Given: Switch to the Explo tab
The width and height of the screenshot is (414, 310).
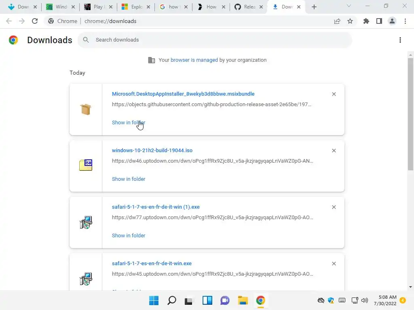Looking at the screenshot, I should click(136, 7).
